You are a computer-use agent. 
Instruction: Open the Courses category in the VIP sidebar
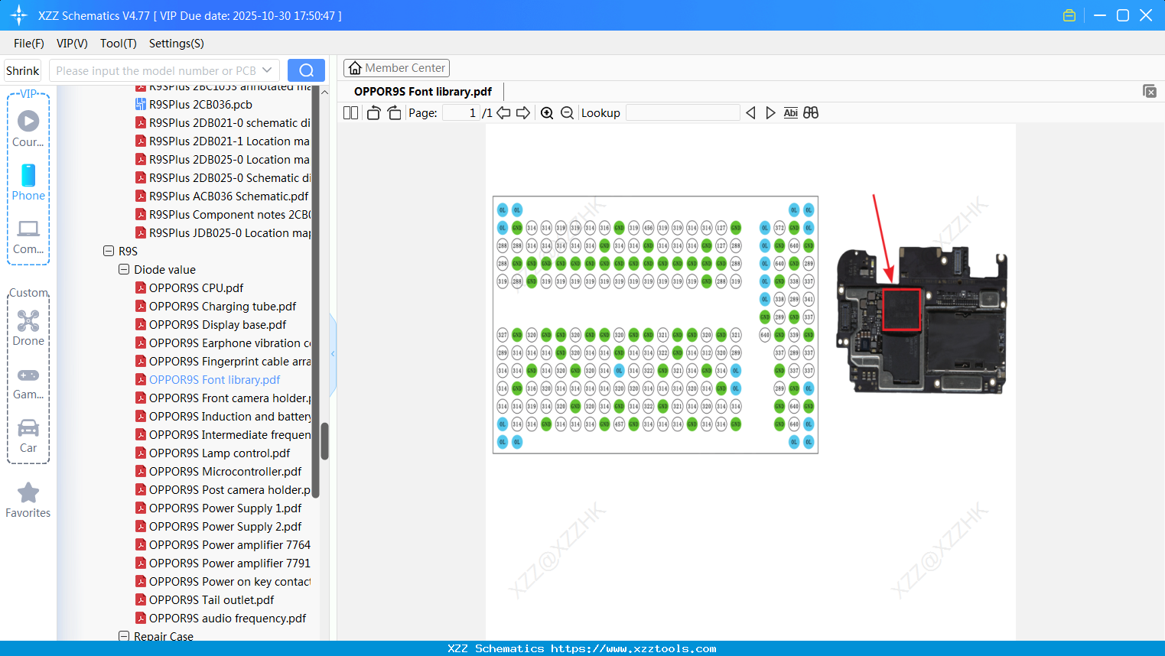tap(28, 129)
